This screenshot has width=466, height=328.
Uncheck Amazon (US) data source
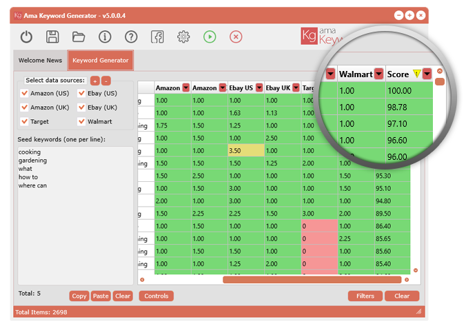(x=25, y=93)
